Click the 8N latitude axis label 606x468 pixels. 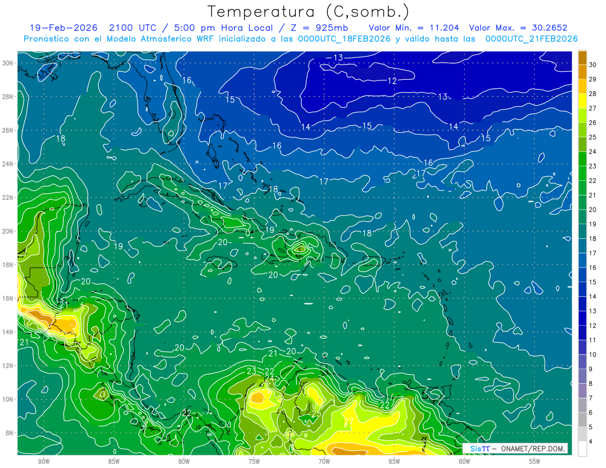10,433
